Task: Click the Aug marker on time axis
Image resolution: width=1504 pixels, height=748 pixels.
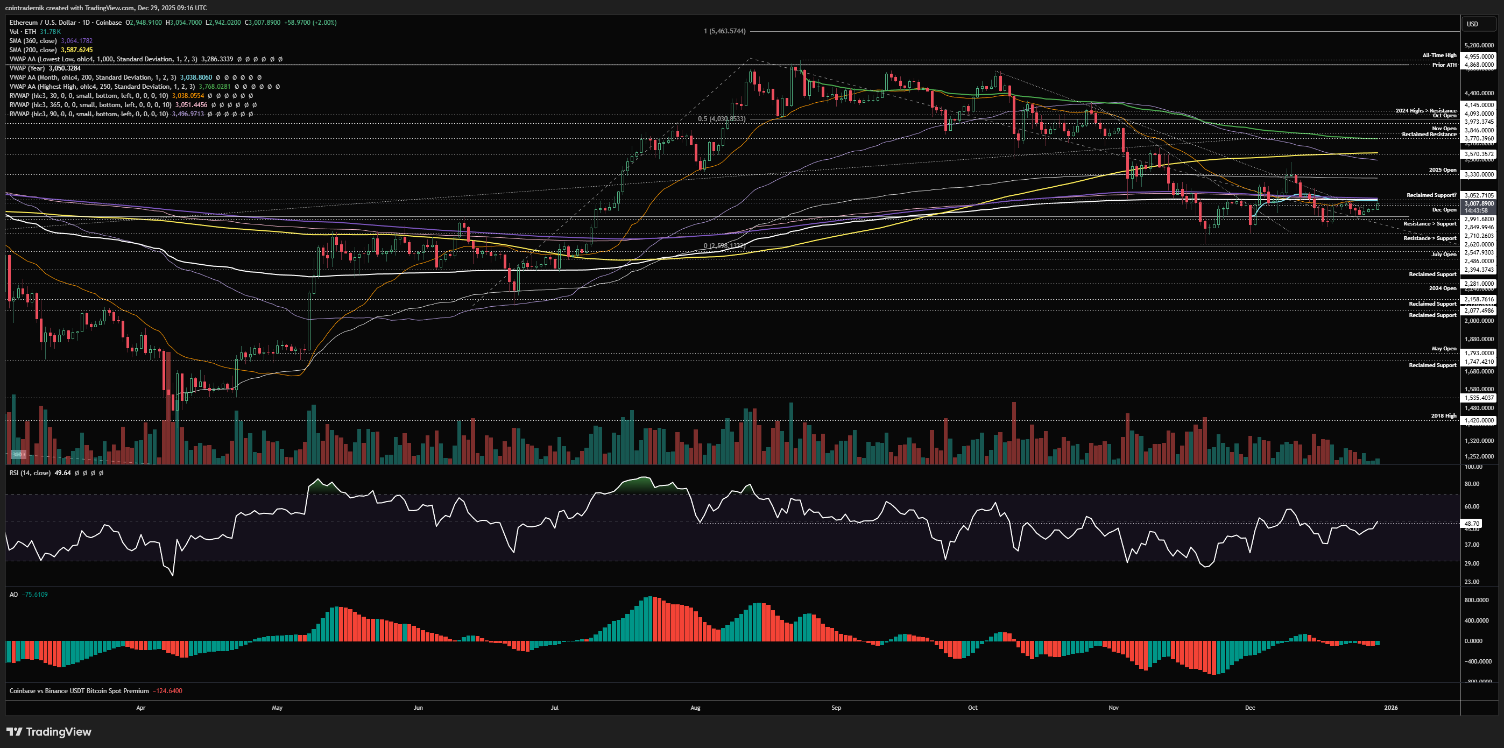Action: coord(695,708)
